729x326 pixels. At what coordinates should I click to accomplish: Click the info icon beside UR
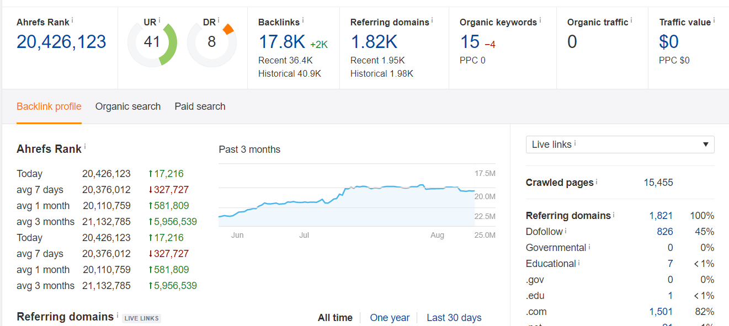click(x=159, y=20)
